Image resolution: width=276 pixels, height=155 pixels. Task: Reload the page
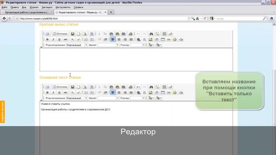[x=205, y=19]
